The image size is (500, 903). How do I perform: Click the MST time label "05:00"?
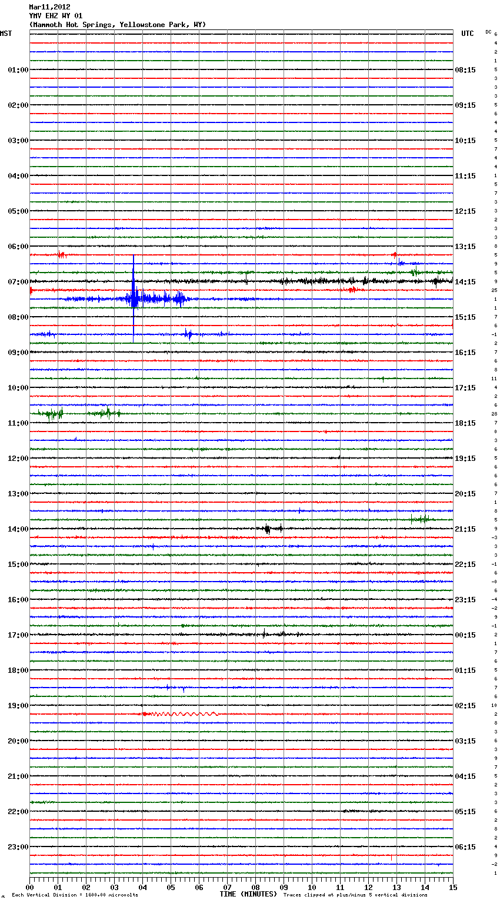coord(18,211)
